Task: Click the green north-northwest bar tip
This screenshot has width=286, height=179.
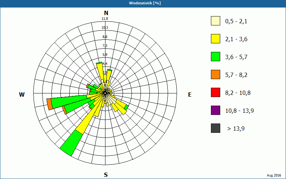Action: [x=99, y=63]
